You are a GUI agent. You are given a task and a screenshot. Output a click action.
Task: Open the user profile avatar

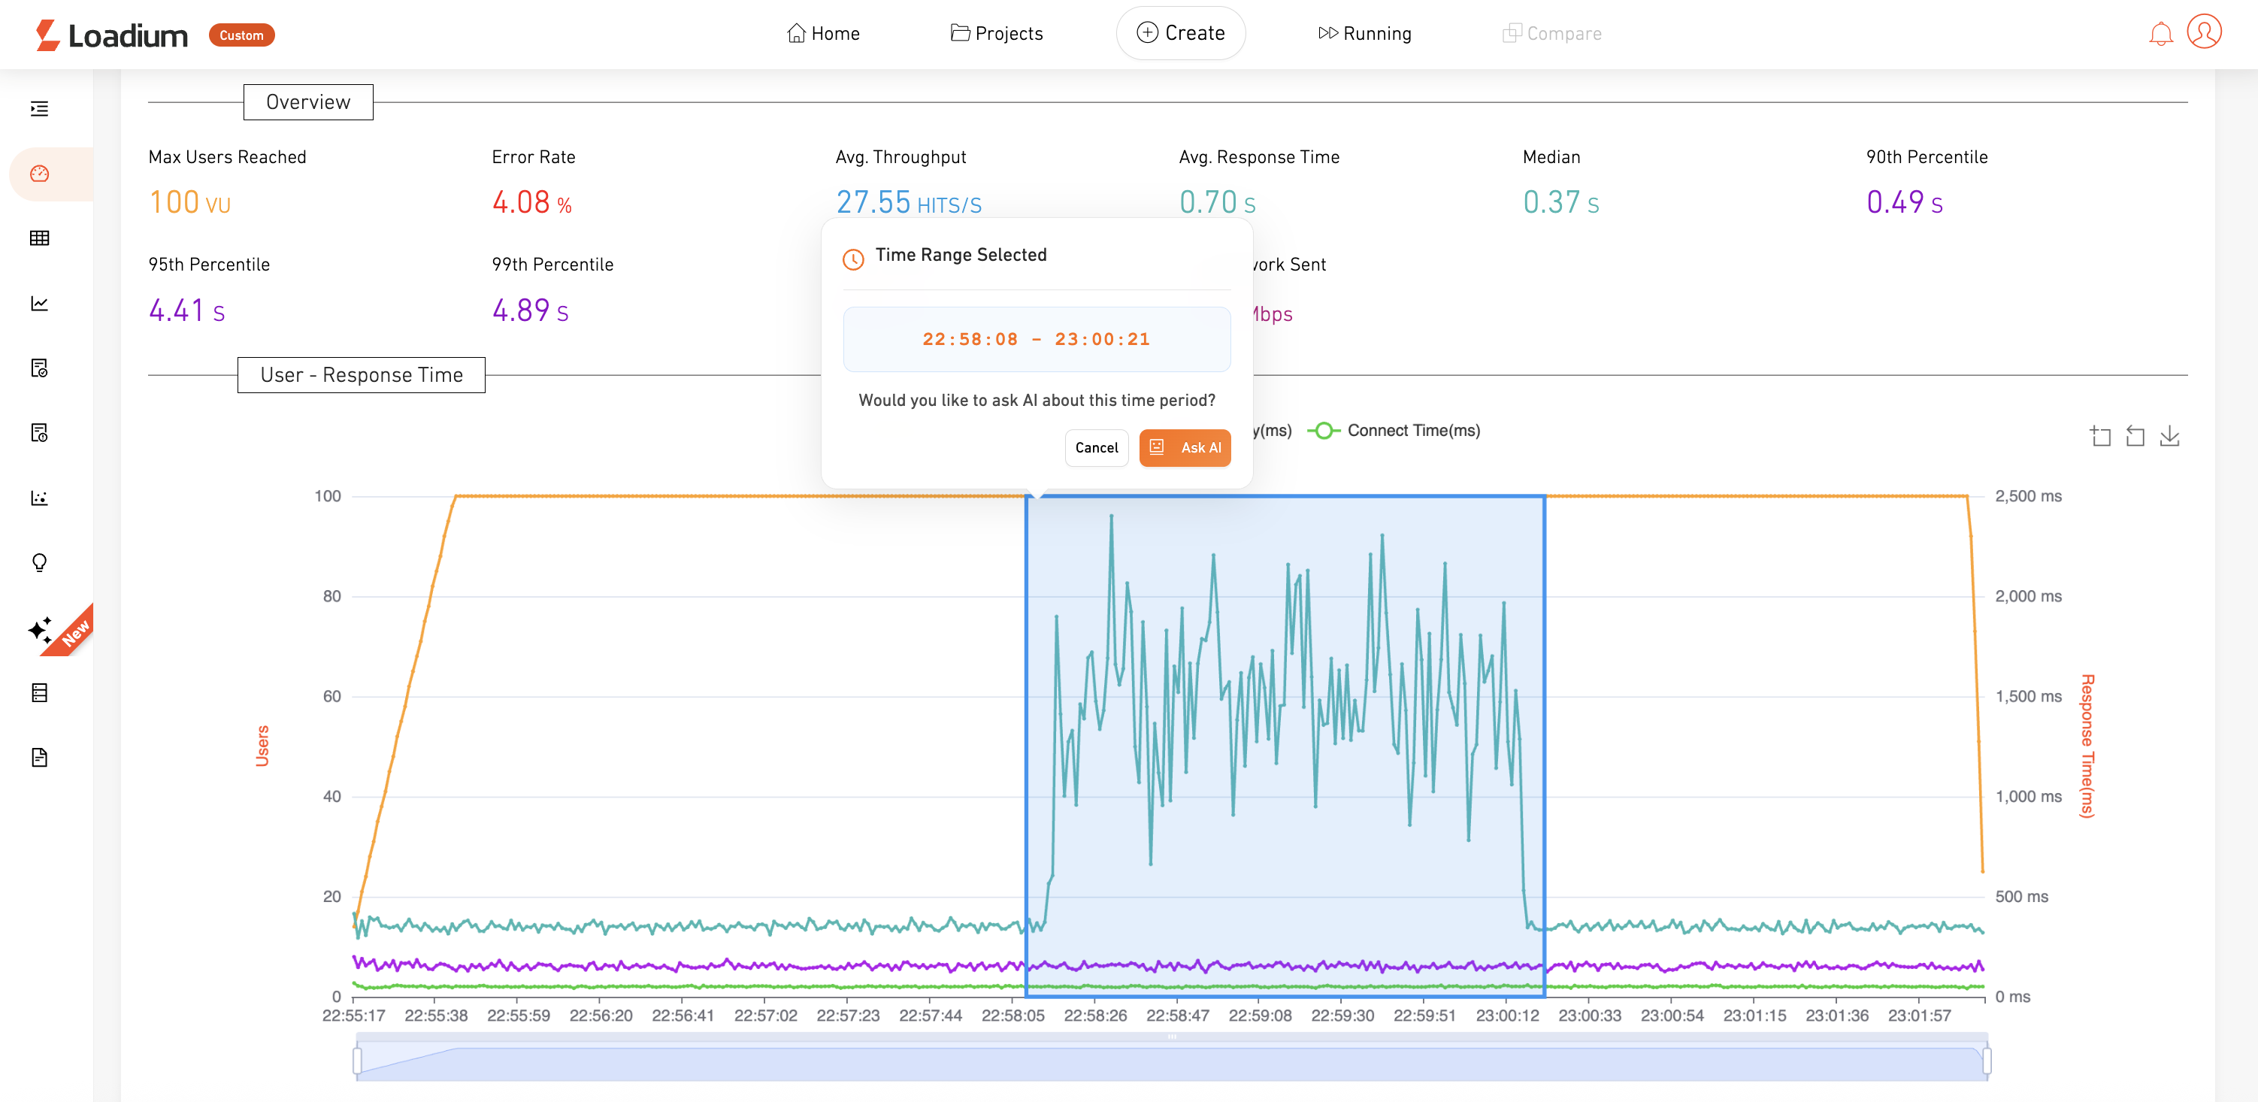click(2204, 32)
